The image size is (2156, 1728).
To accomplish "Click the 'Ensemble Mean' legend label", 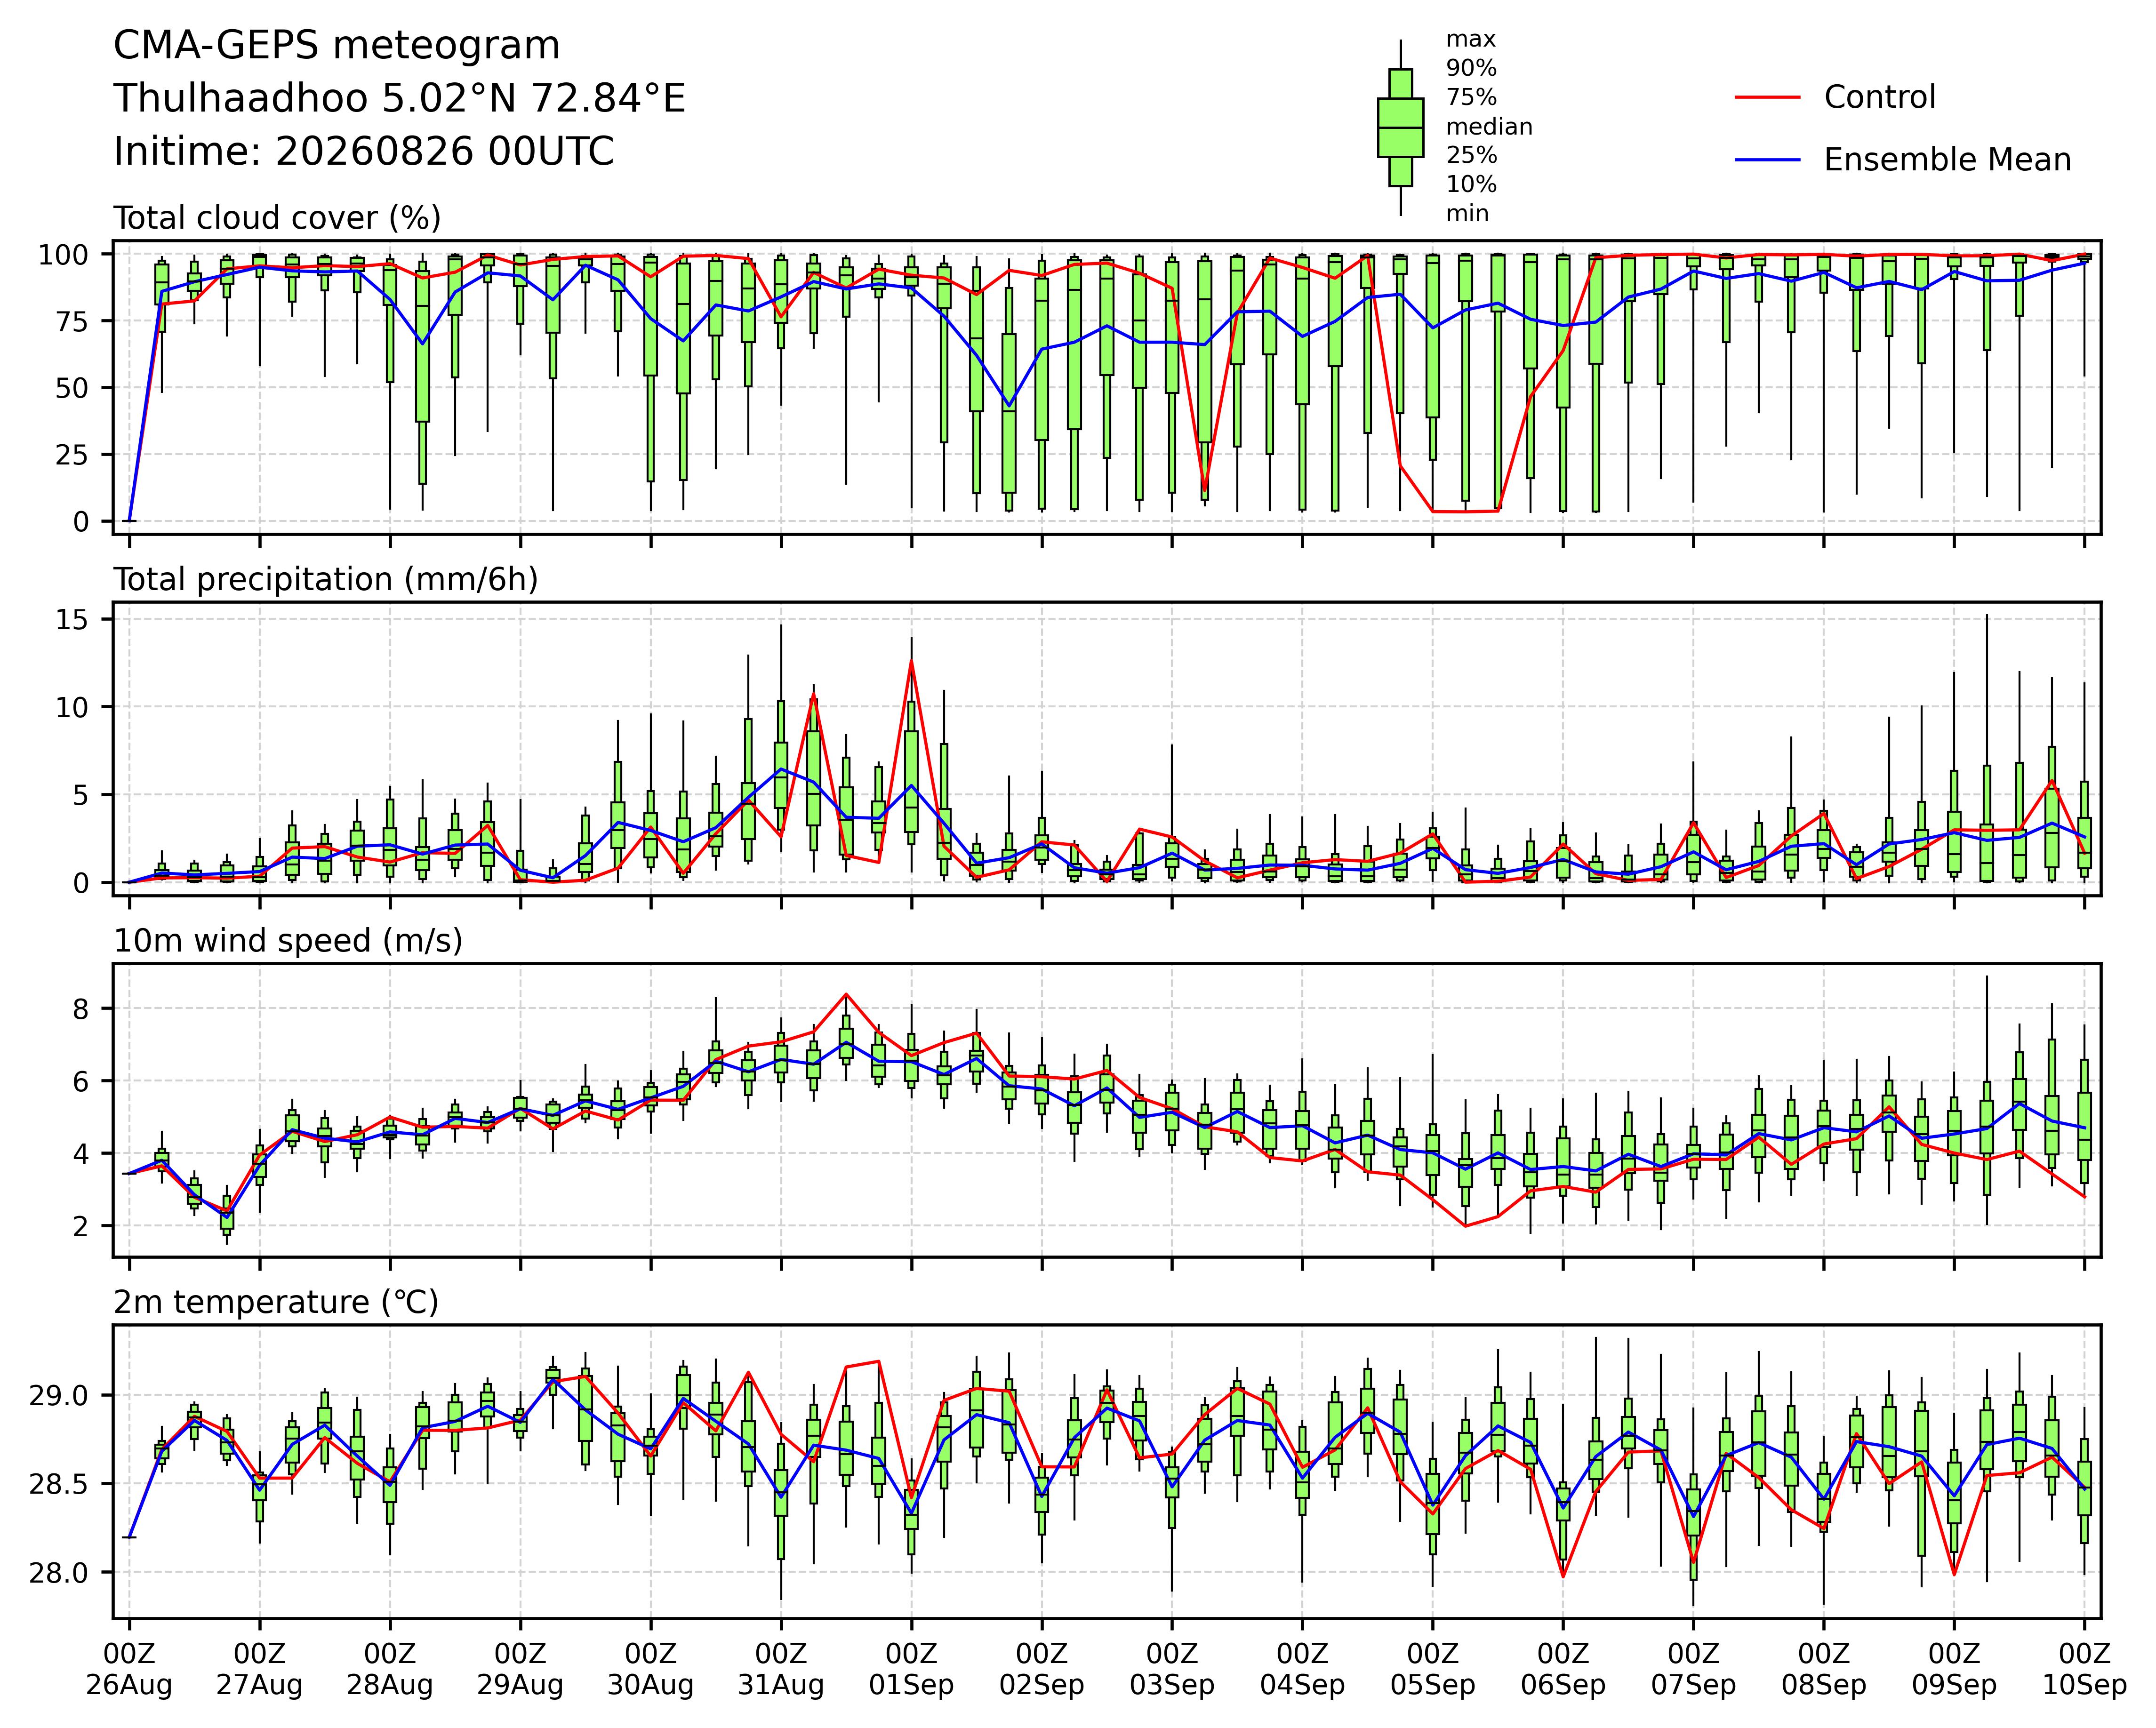I will pos(1947,160).
